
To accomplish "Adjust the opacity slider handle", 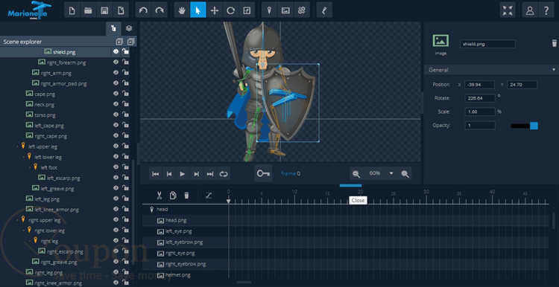I will point(534,126).
